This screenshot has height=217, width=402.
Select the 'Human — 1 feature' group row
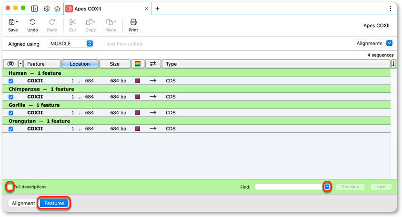196,73
